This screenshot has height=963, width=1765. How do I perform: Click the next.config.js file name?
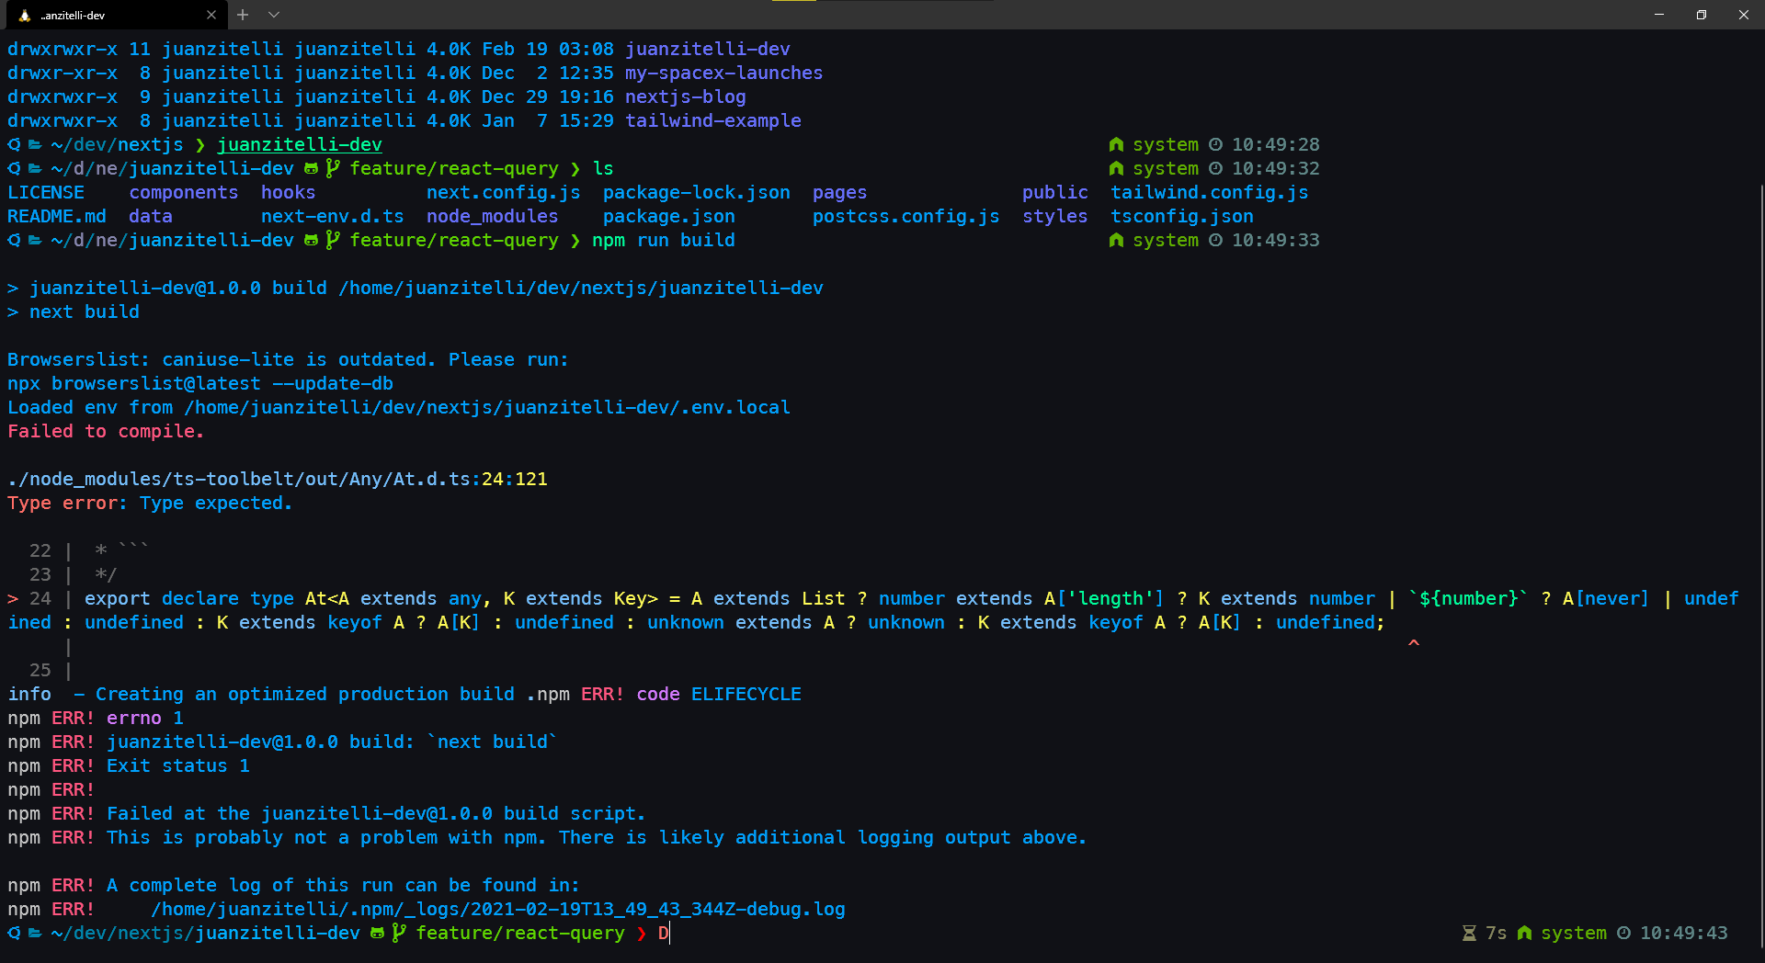(x=503, y=192)
